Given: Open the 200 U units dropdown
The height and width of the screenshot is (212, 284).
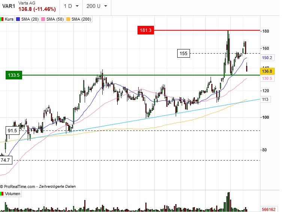Looking at the screenshot, I should [97, 6].
